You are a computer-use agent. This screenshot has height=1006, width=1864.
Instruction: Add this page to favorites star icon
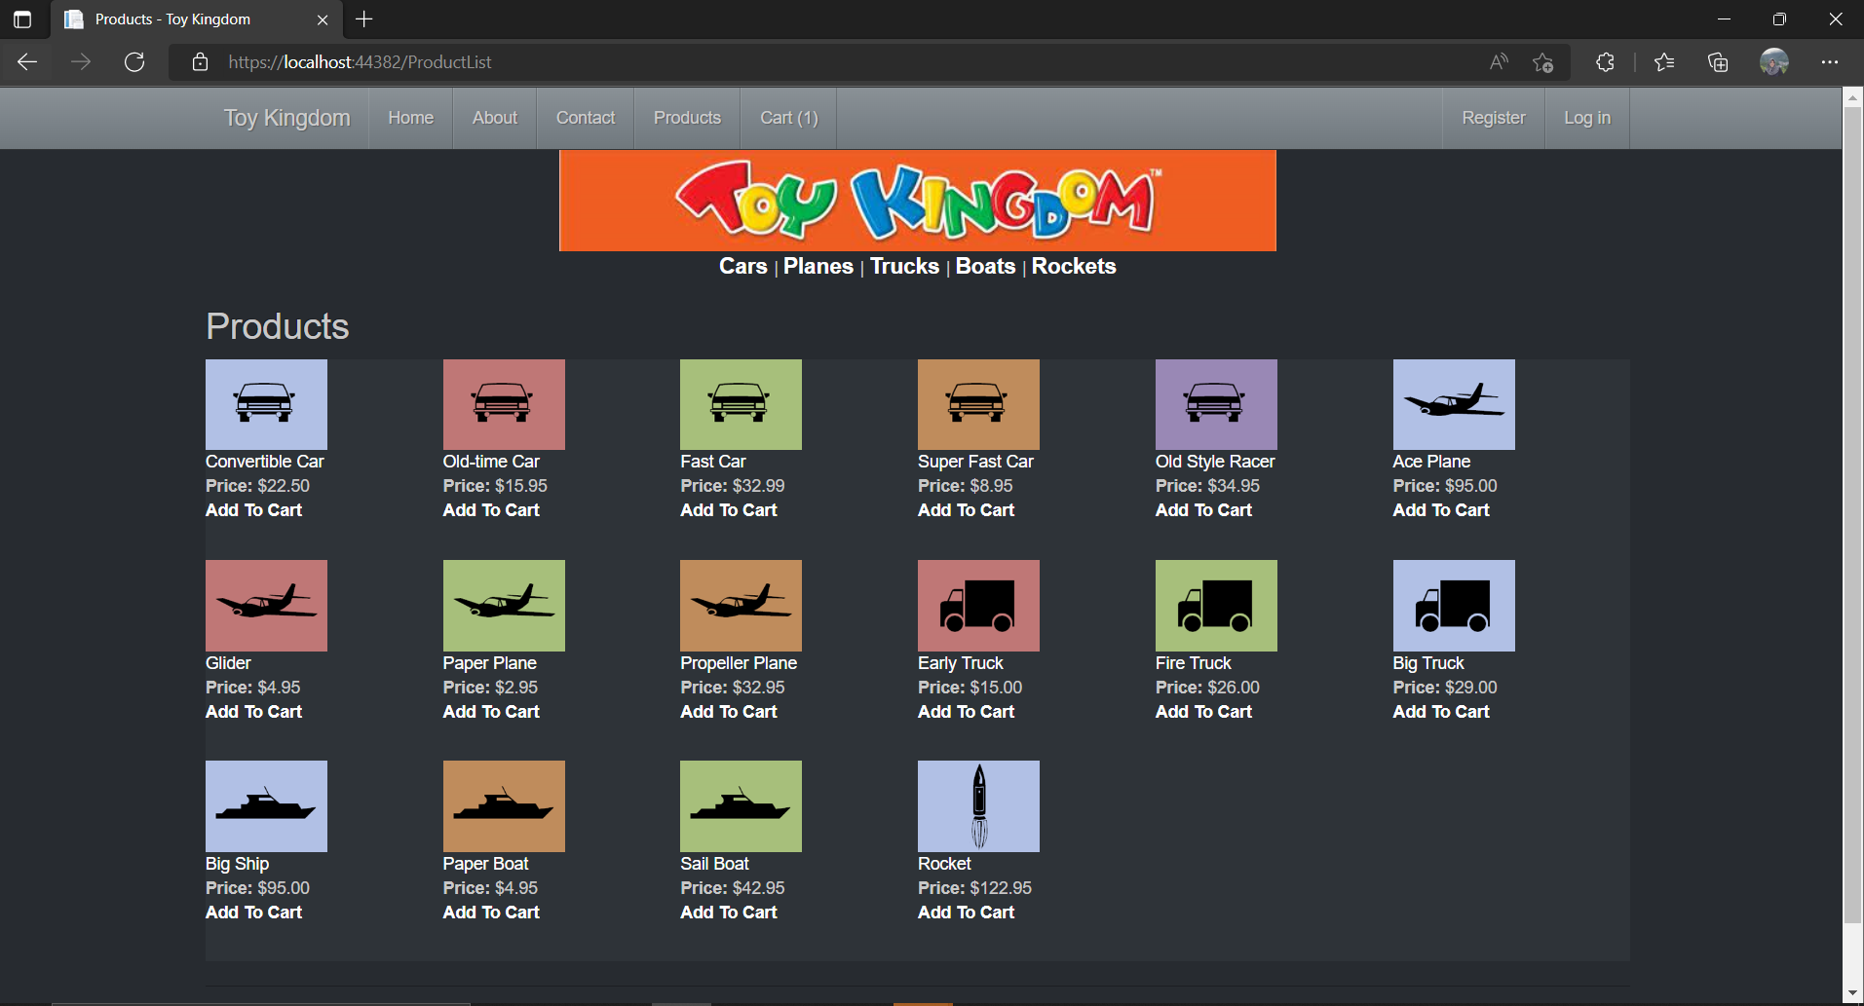[x=1542, y=62]
